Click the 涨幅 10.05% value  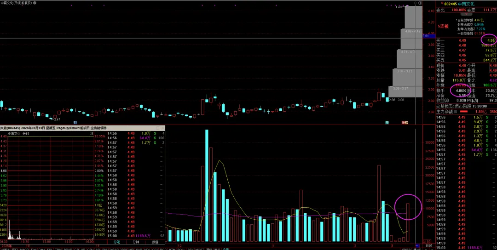(x=460, y=76)
